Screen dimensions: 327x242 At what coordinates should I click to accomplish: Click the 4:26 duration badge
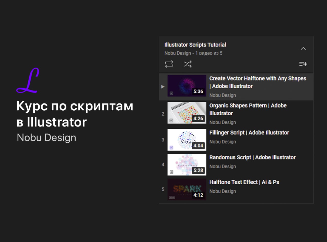click(x=198, y=119)
